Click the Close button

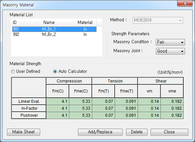pyautogui.click(x=169, y=132)
